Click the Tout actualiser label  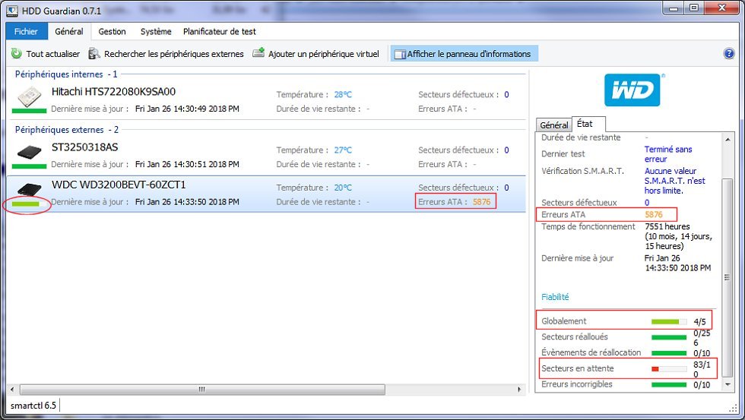(x=53, y=54)
